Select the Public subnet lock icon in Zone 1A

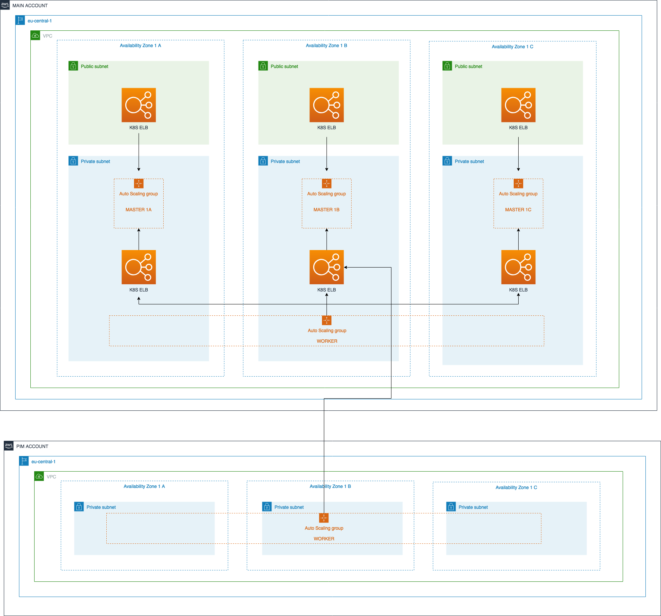73,66
